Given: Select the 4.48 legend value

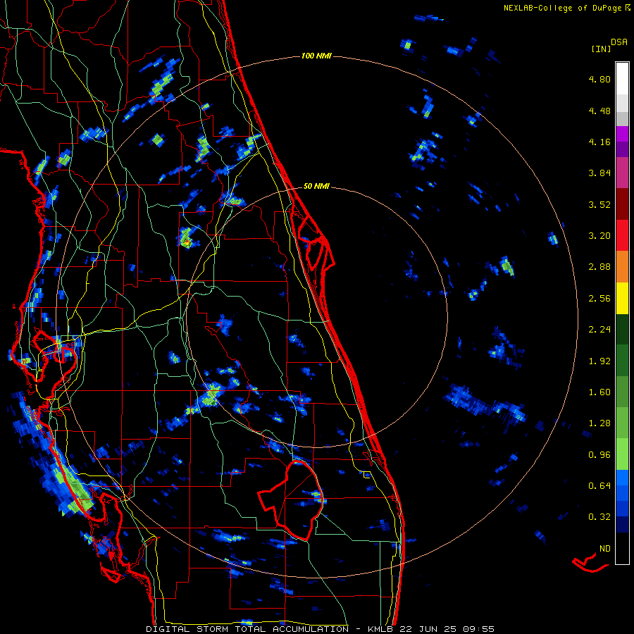Looking at the screenshot, I should (599, 111).
